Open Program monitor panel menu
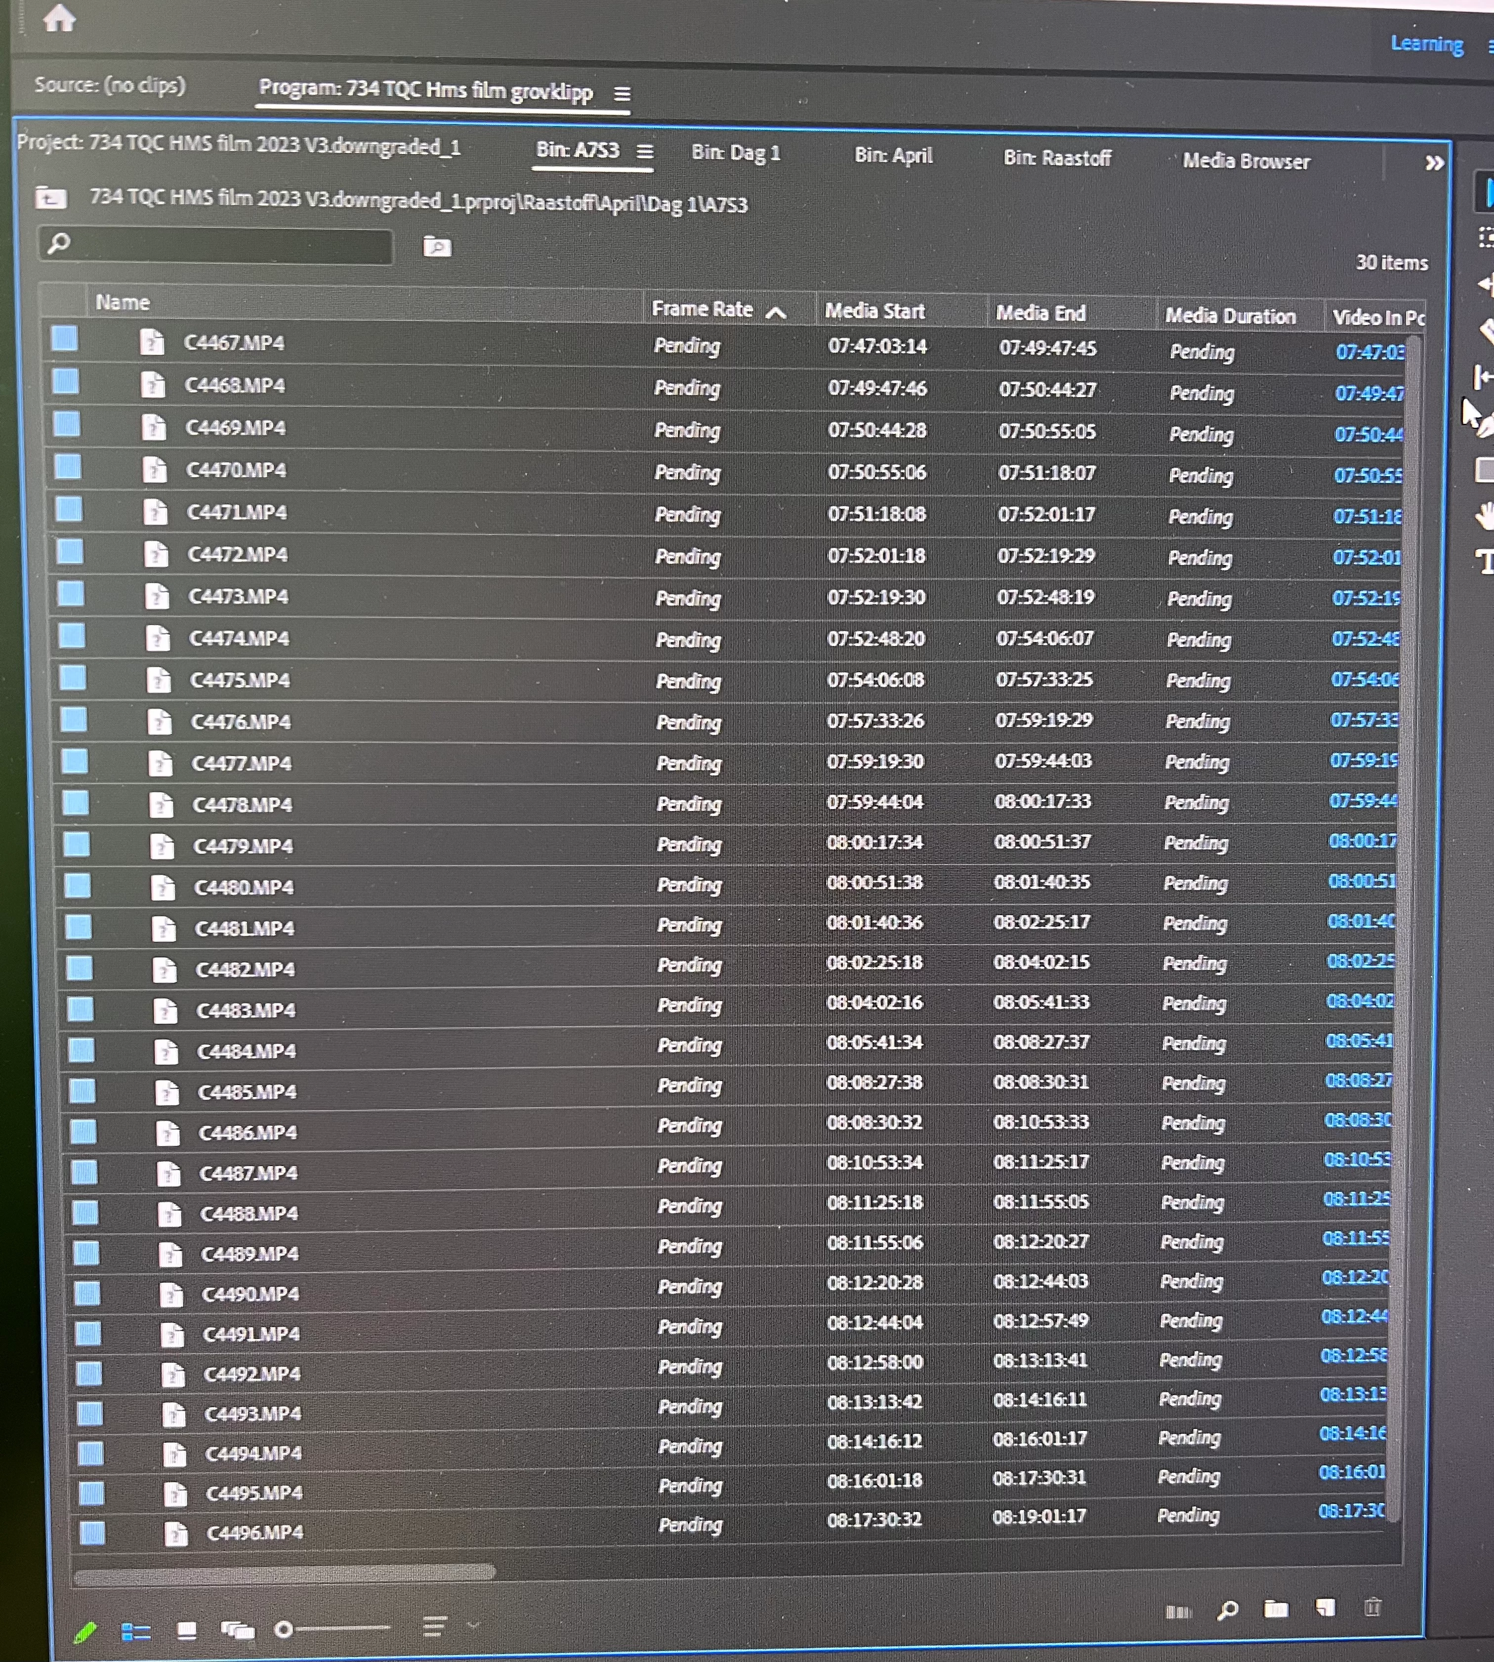Screen dimensions: 1494x1662 (x=622, y=94)
